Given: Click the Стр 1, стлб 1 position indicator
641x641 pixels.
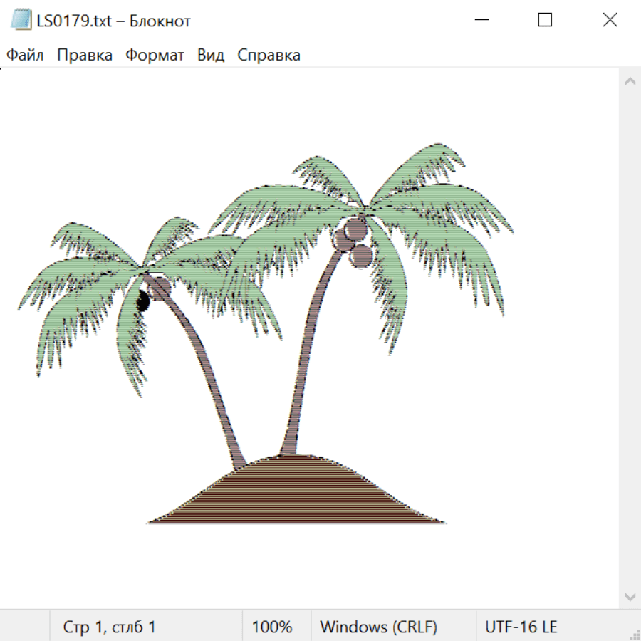Looking at the screenshot, I should pyautogui.click(x=109, y=627).
